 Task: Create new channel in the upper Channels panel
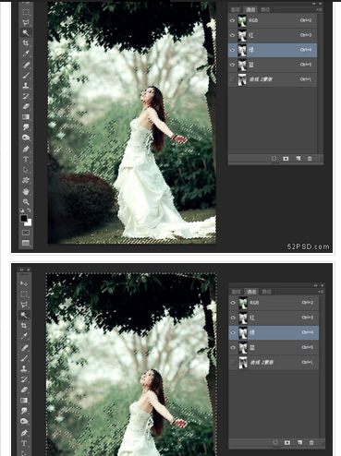coord(298,159)
